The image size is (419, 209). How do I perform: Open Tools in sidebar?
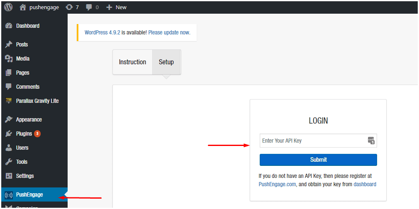click(22, 162)
